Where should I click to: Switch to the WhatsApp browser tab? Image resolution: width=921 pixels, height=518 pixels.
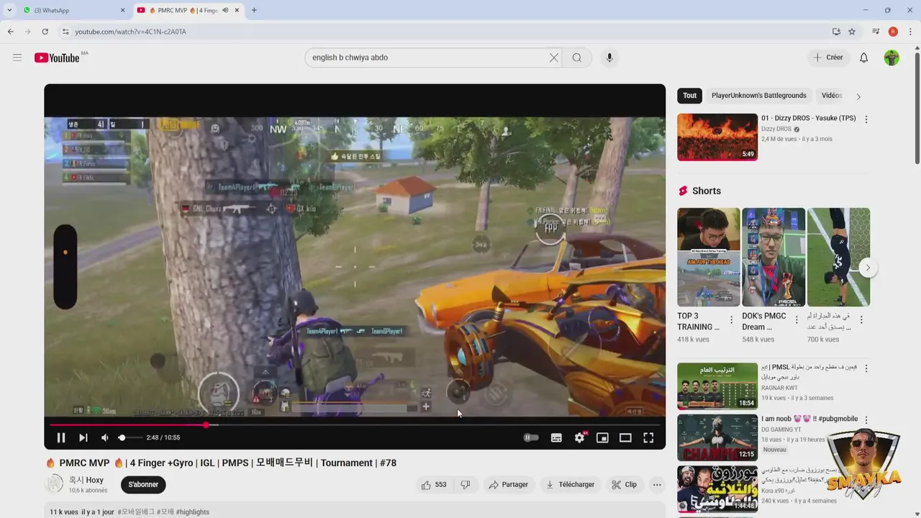pos(72,11)
